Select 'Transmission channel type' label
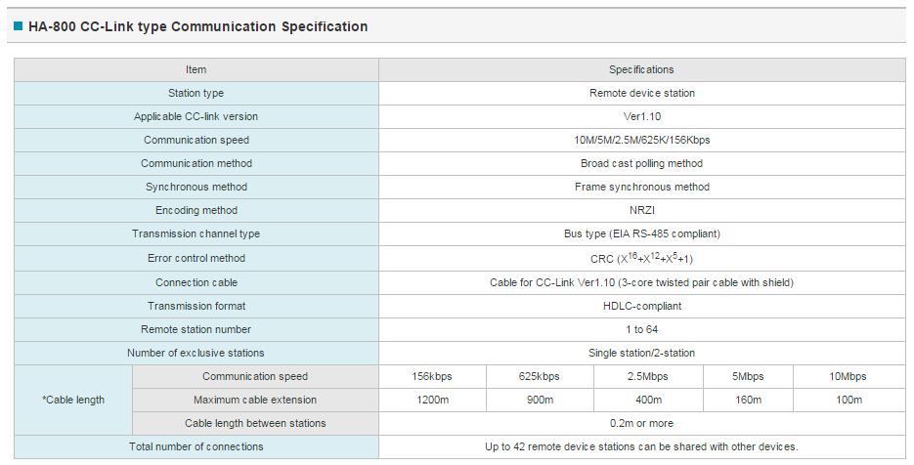914x465 pixels. [196, 233]
